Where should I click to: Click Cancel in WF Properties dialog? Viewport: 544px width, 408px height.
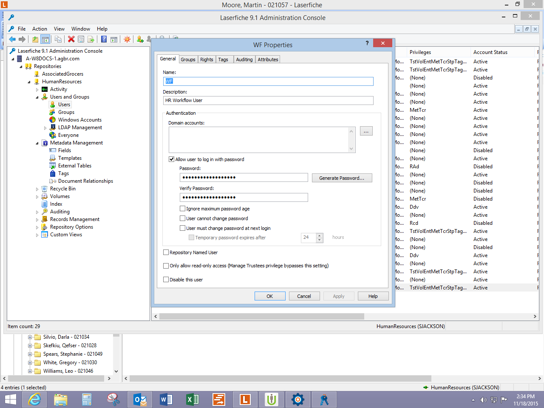pos(304,296)
